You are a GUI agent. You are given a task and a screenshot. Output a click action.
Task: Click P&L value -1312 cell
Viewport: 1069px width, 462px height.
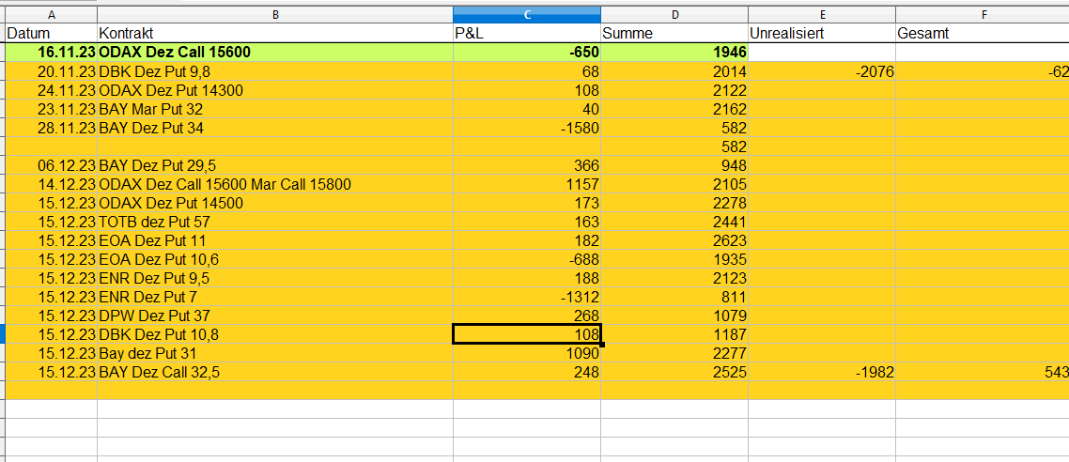[x=527, y=297]
